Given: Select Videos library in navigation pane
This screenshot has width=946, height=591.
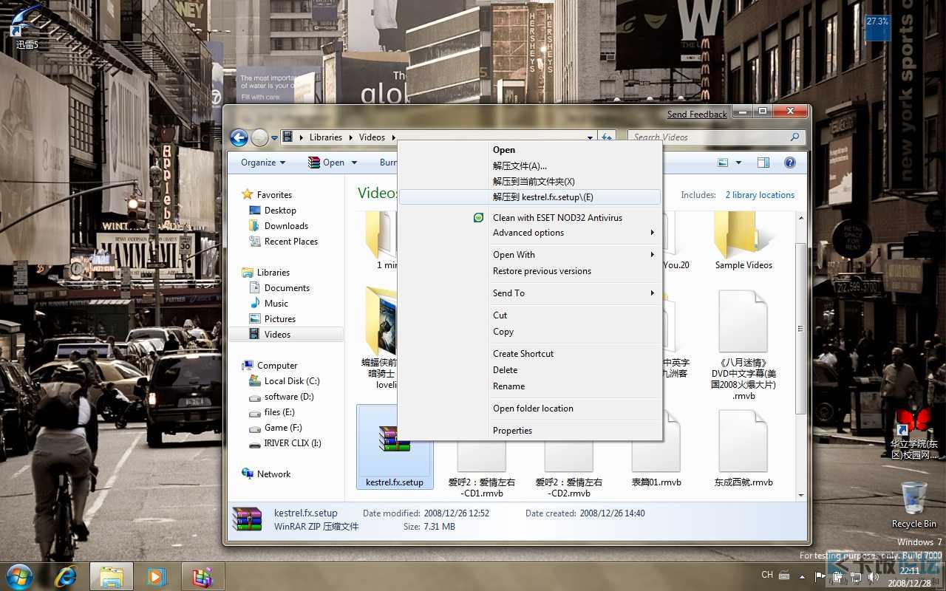Looking at the screenshot, I should [x=285, y=335].
